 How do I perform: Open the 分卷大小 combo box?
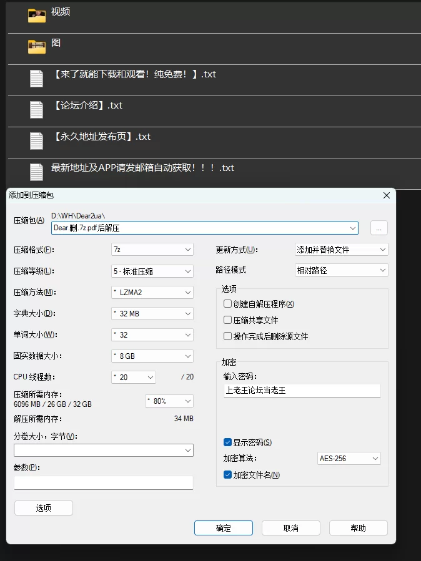pos(104,450)
